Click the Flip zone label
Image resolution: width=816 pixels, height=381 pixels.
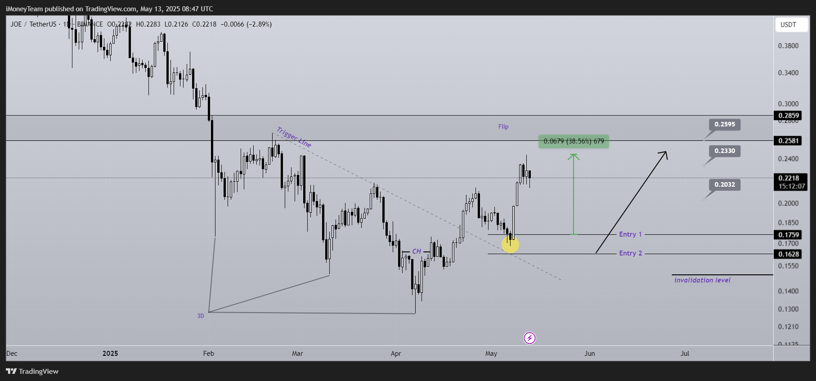(503, 127)
